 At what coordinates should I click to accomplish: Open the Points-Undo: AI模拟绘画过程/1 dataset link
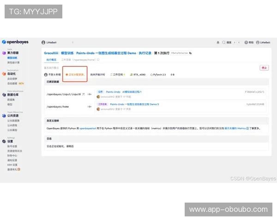click(x=124, y=92)
